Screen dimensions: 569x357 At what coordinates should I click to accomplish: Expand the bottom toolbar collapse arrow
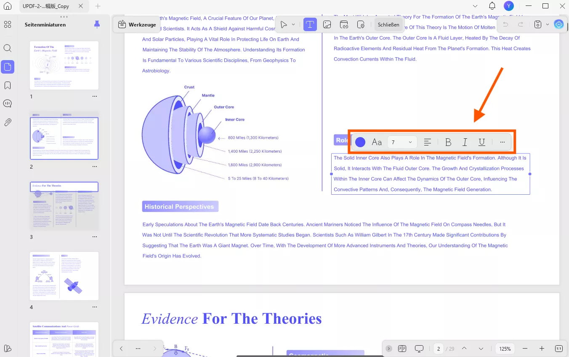click(388, 349)
